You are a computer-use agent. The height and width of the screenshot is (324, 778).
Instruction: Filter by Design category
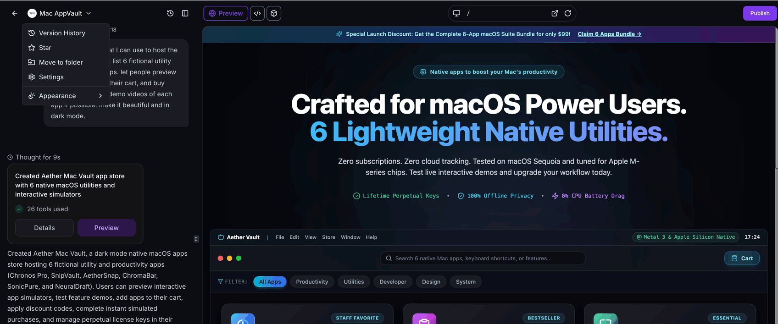coord(431,282)
